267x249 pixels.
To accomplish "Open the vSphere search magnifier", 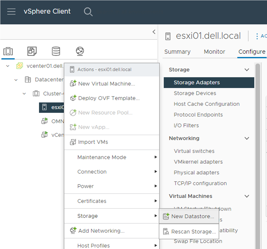I will coord(88,12).
